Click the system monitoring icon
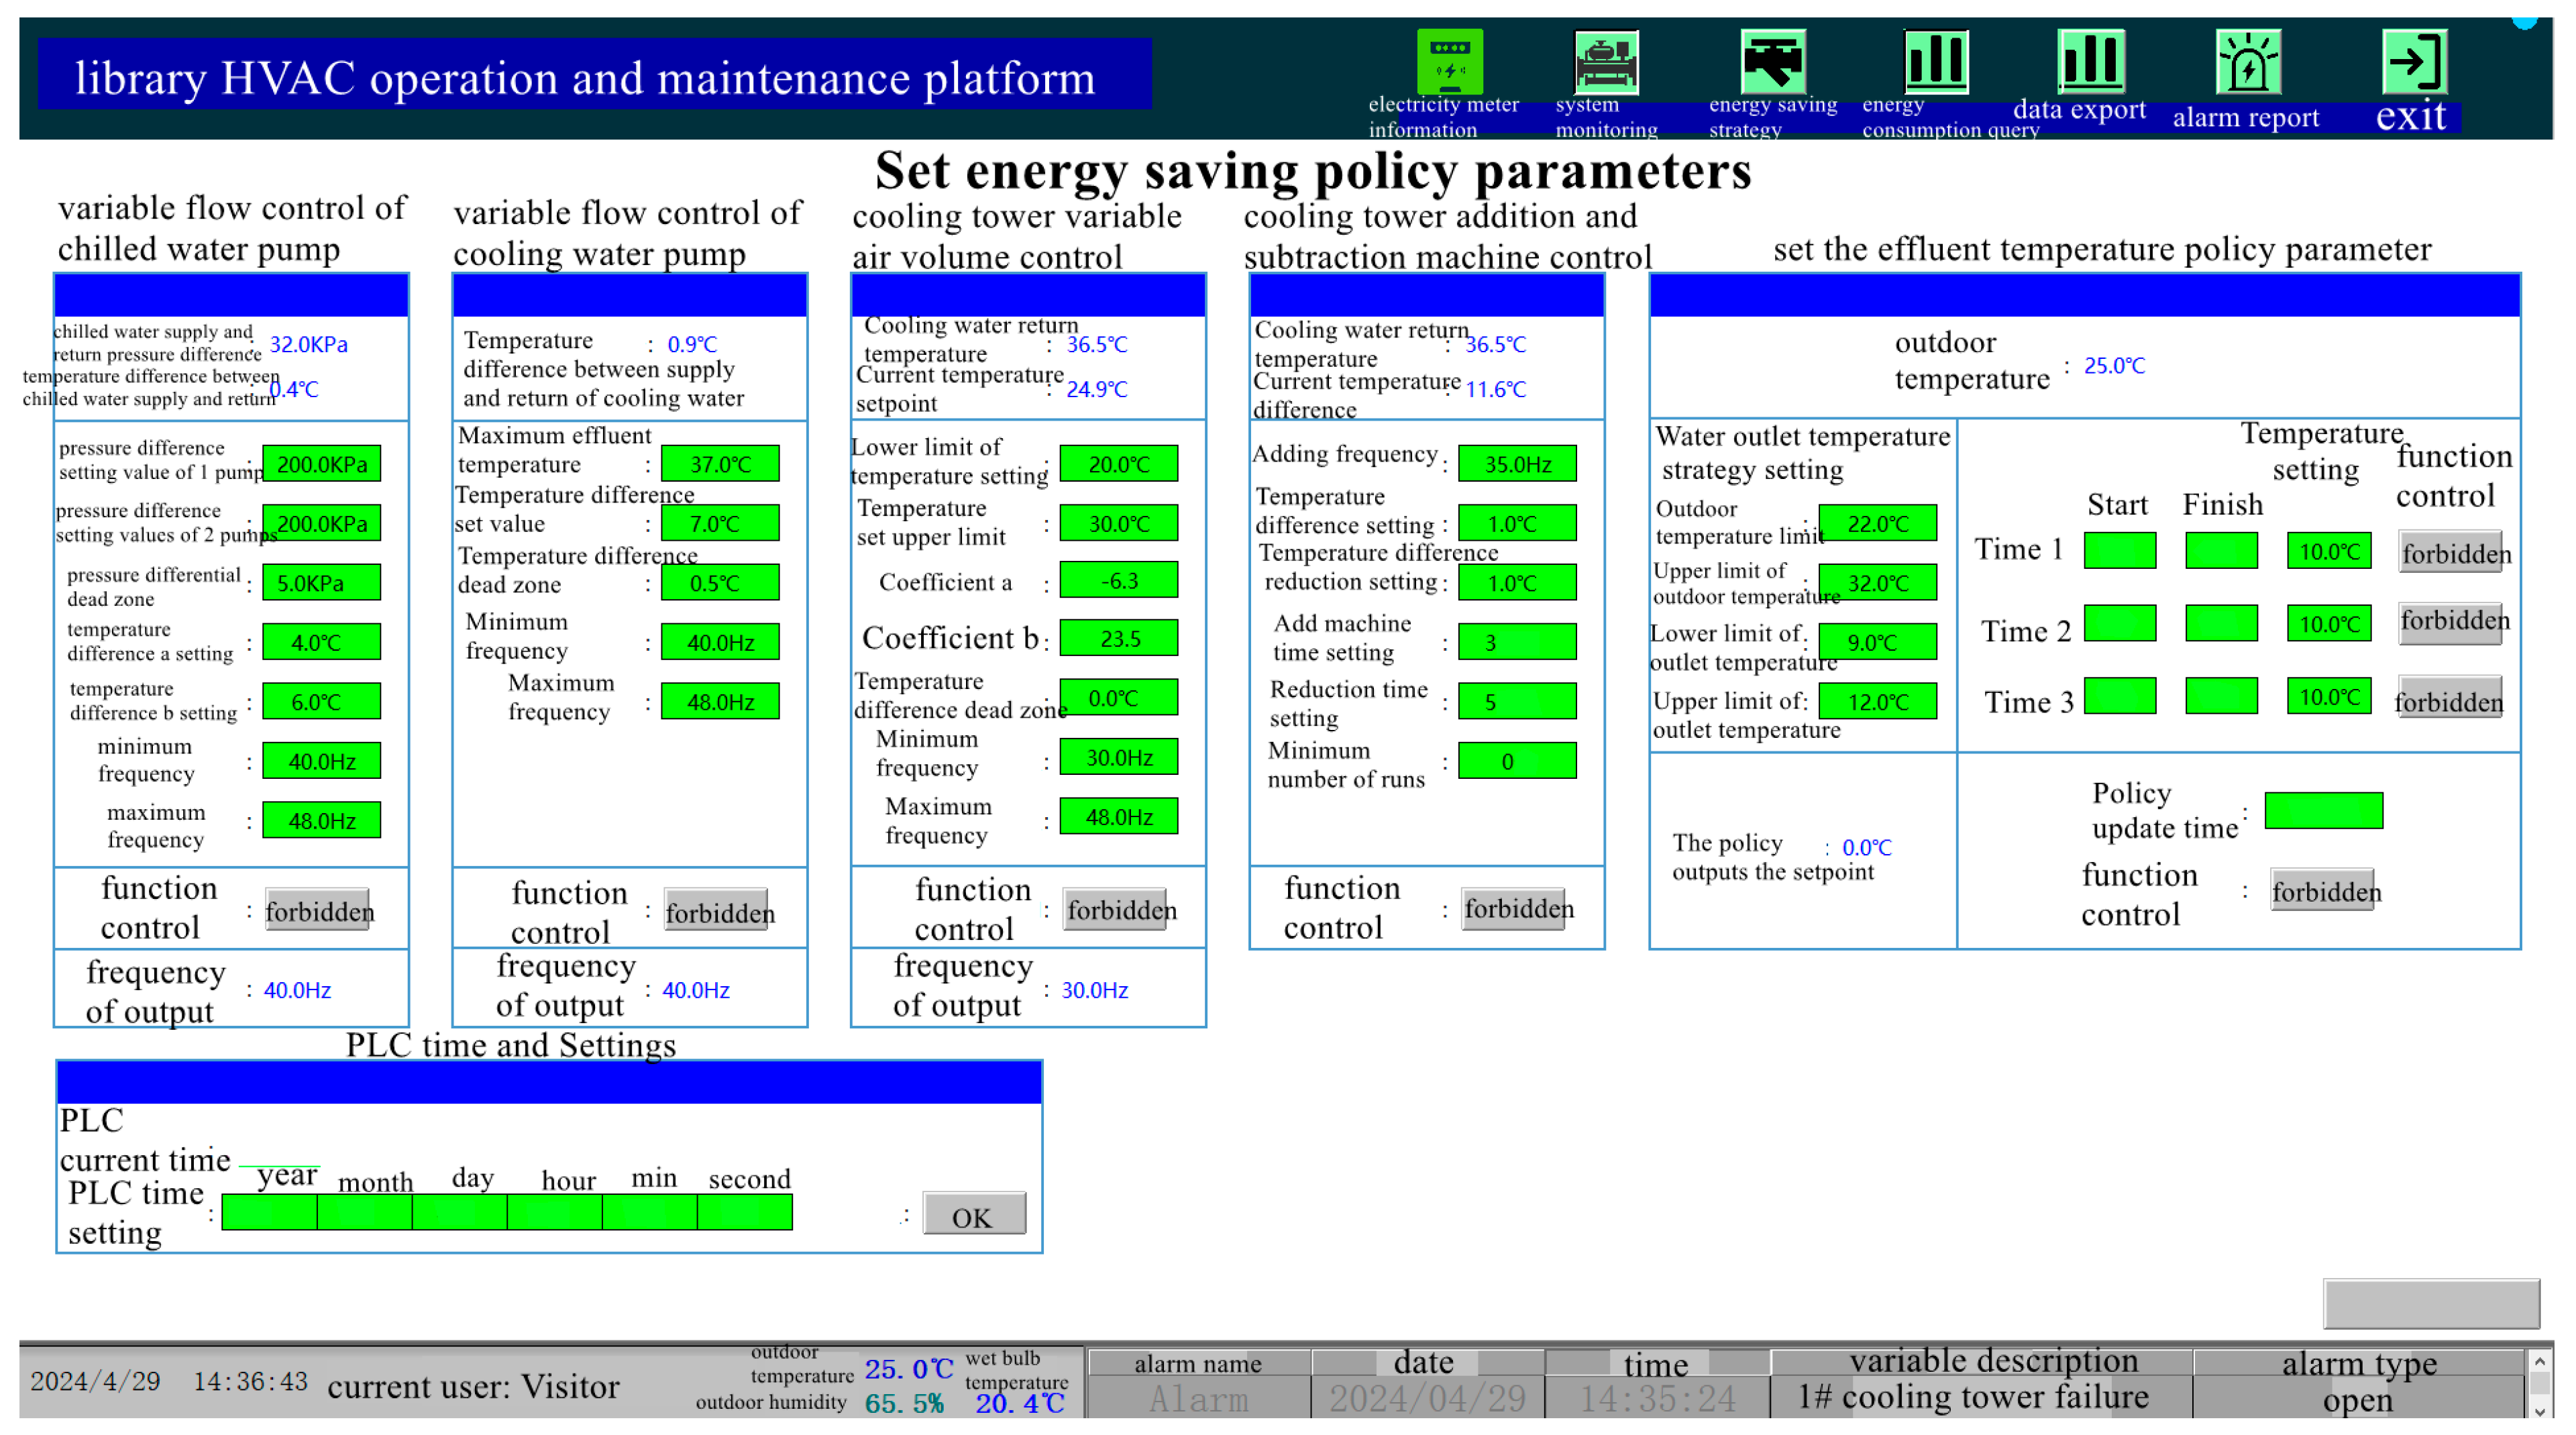 [x=1605, y=62]
